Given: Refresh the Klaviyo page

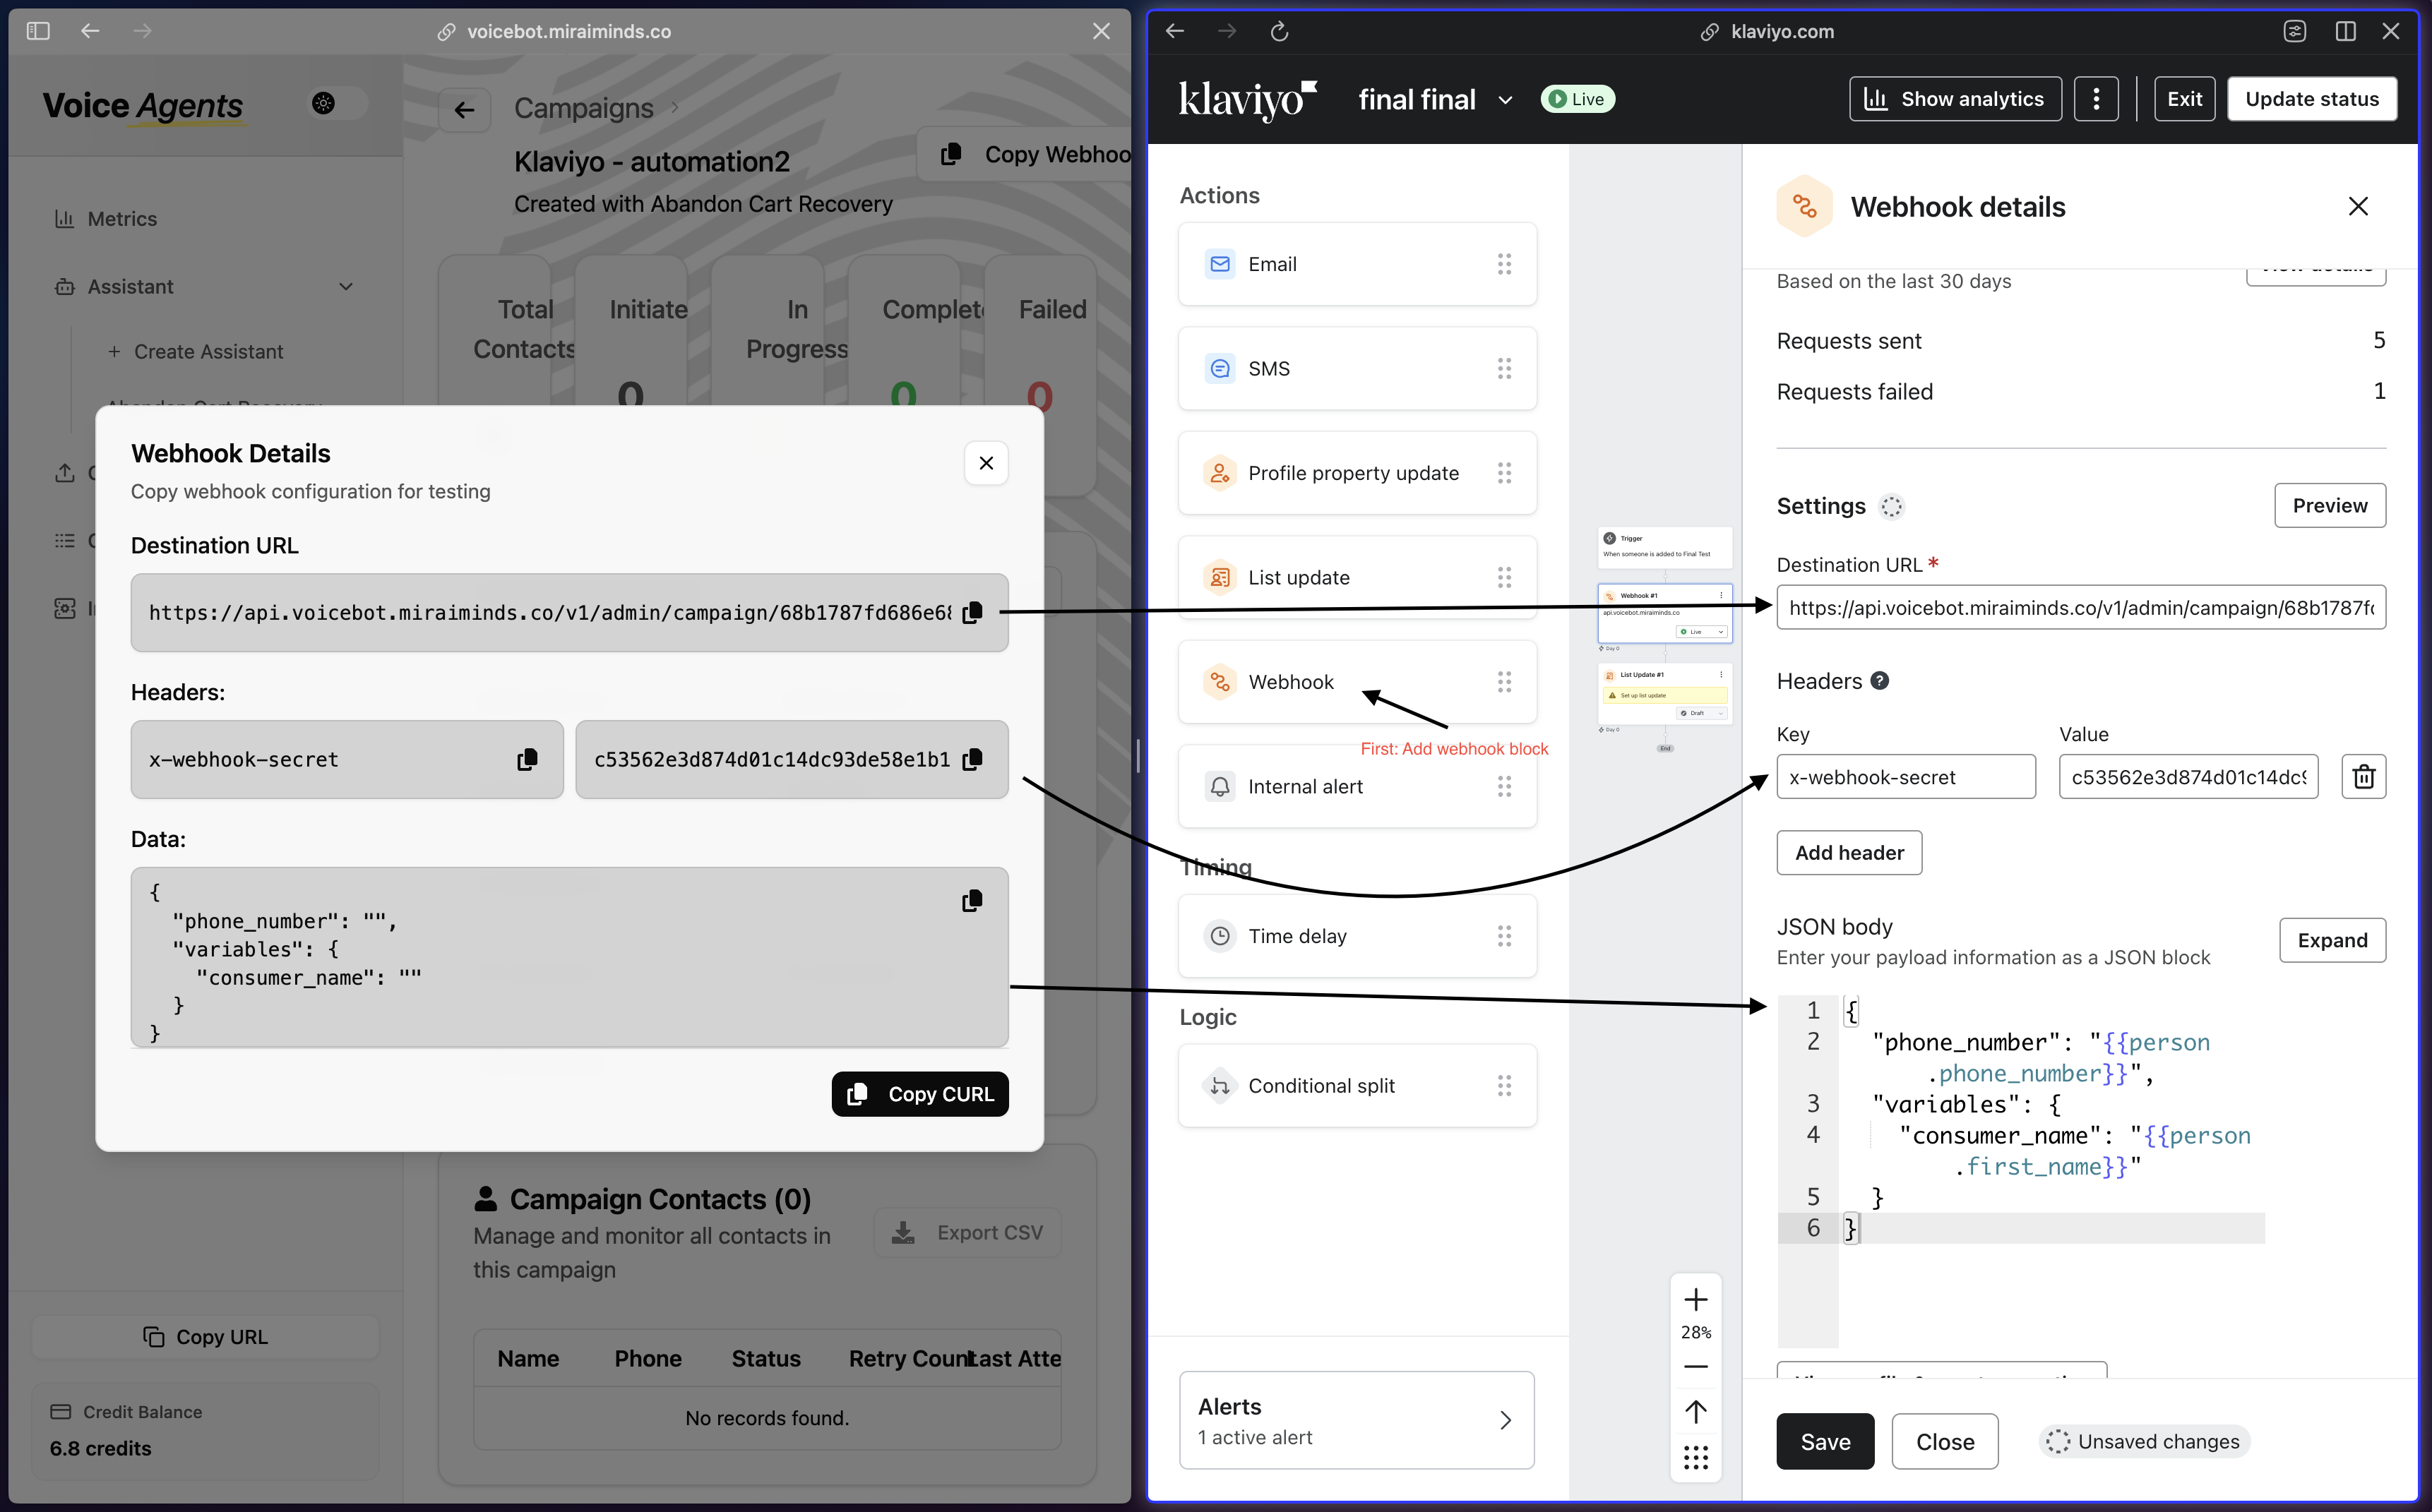Looking at the screenshot, I should click(1279, 31).
